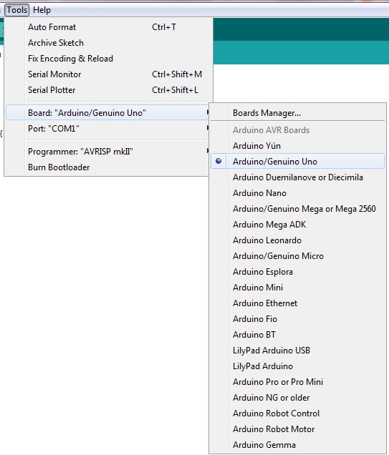
Task: Pick the Arduino Fio board
Action: click(297, 318)
